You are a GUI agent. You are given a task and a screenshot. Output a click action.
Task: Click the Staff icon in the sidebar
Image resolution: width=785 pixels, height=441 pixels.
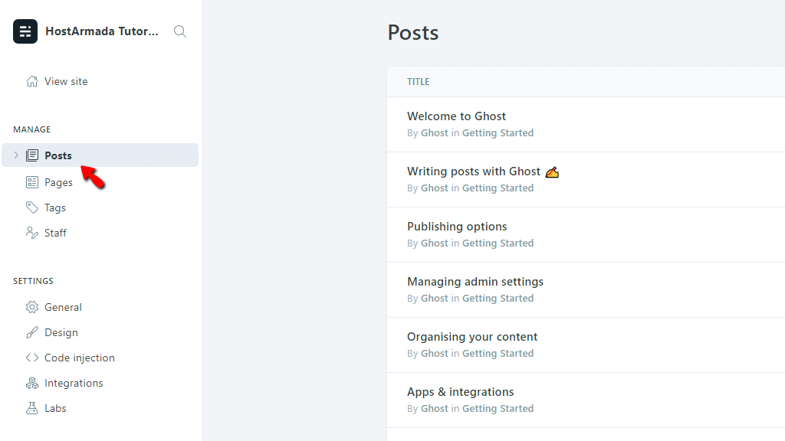pos(31,232)
